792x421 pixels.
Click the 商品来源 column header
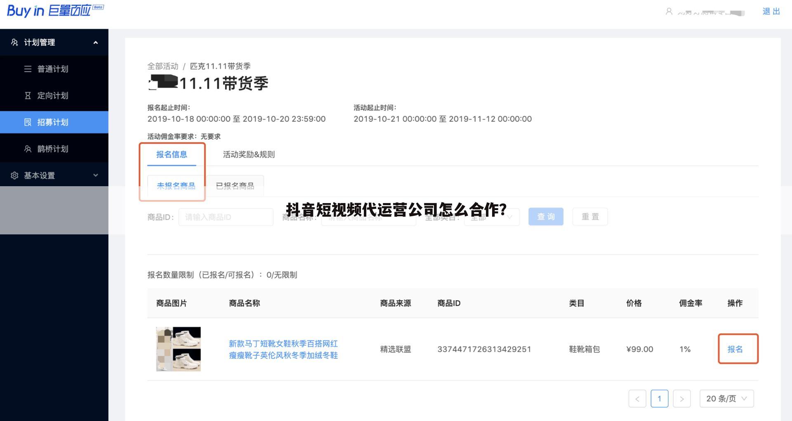coord(396,303)
